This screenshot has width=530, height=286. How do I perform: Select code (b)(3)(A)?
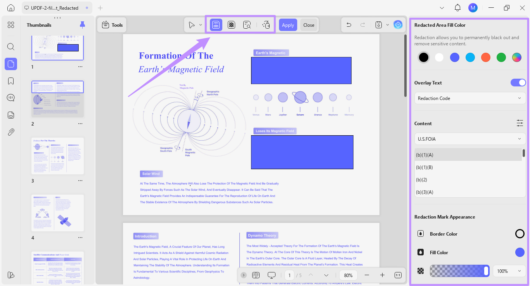[x=468, y=192]
